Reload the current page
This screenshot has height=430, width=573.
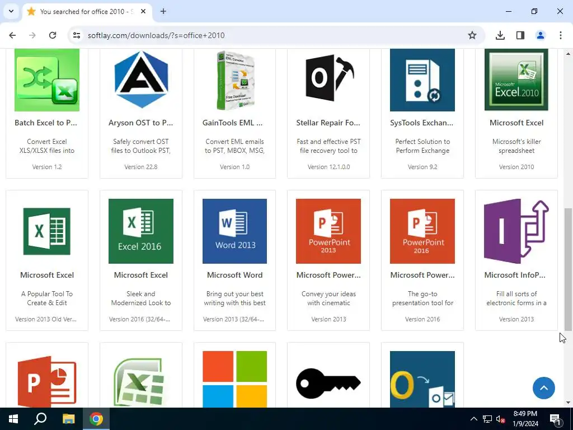tap(53, 35)
